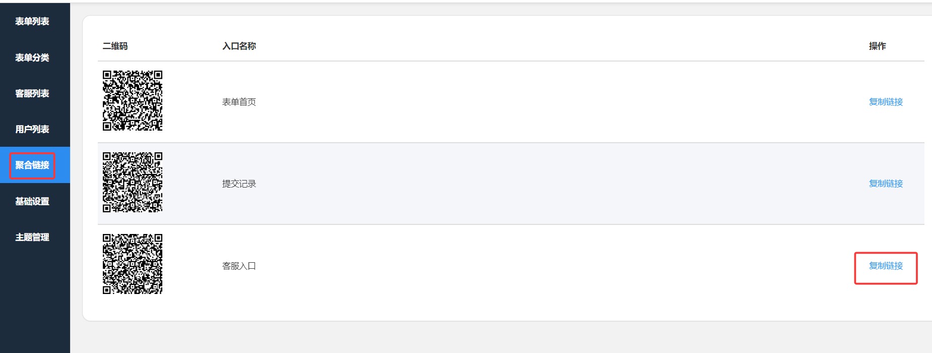
Task: Select the 表单首页 entry name
Action: [x=239, y=102]
